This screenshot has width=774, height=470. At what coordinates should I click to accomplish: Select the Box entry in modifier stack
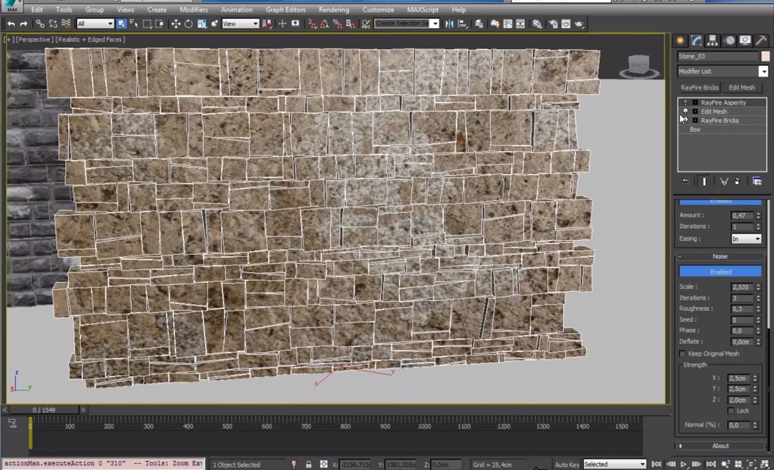tap(695, 130)
